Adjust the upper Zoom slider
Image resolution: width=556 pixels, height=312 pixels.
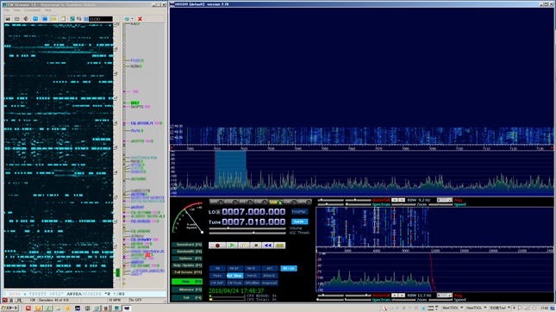pyautogui.click(x=403, y=204)
